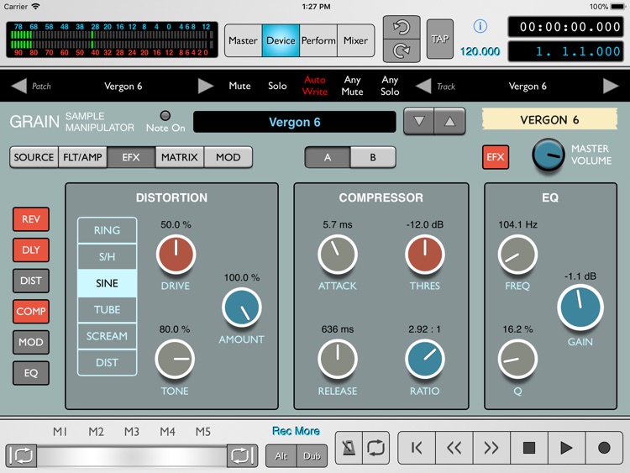
Task: Open the blue info icon
Action: pyautogui.click(x=480, y=26)
